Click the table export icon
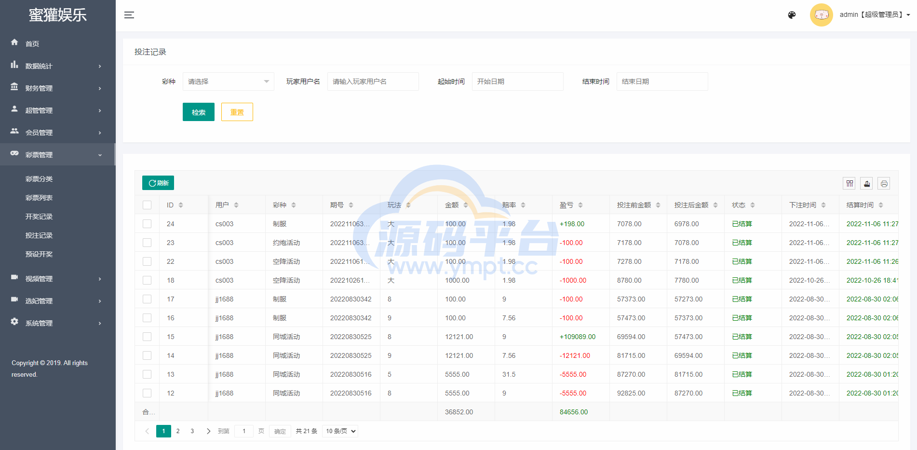 (867, 183)
